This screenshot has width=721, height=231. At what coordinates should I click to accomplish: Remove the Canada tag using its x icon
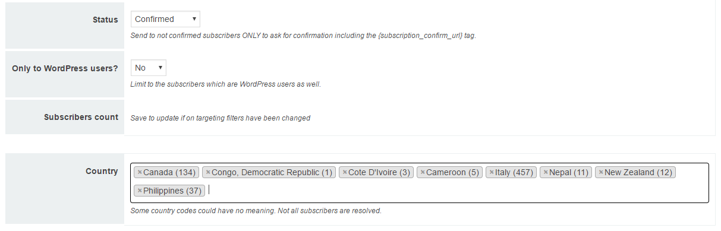click(x=140, y=172)
